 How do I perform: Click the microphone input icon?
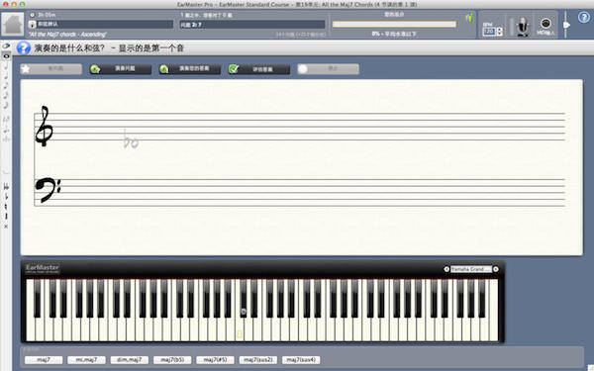pyautogui.click(x=523, y=27)
